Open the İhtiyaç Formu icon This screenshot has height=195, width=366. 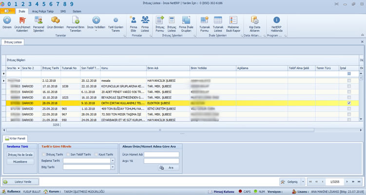160,20
